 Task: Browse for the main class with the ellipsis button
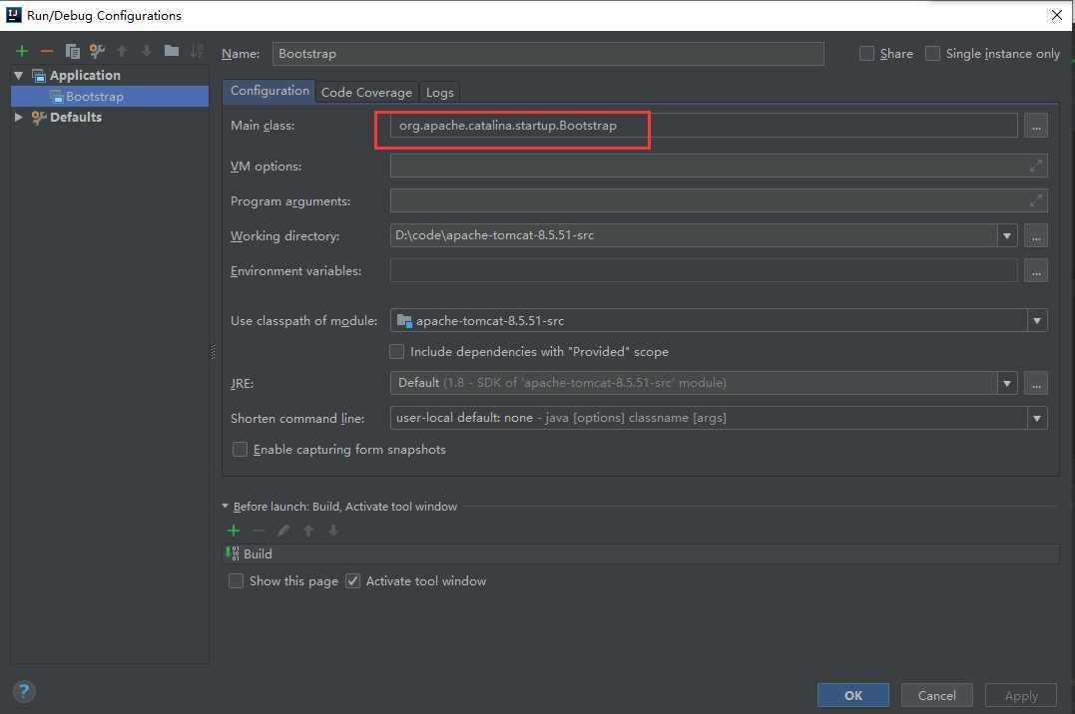(1036, 126)
